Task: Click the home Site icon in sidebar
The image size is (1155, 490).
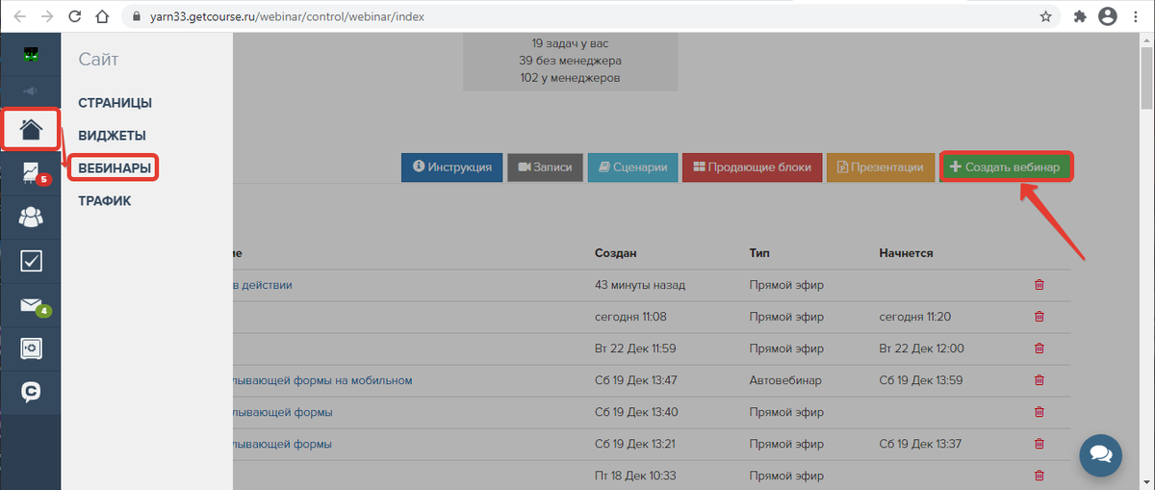Action: pyautogui.click(x=31, y=129)
